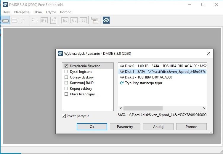Screen dimensions: 223x154
Task: Click the disk list left scroll arrow
Action: coord(121,108)
